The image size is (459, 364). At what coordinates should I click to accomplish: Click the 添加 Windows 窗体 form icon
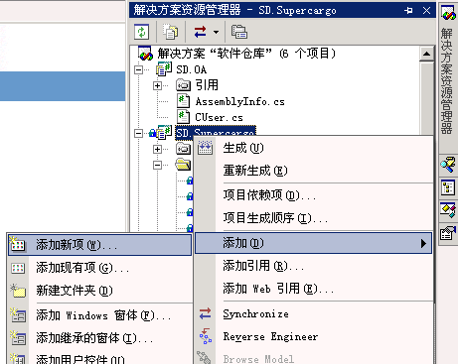18,315
